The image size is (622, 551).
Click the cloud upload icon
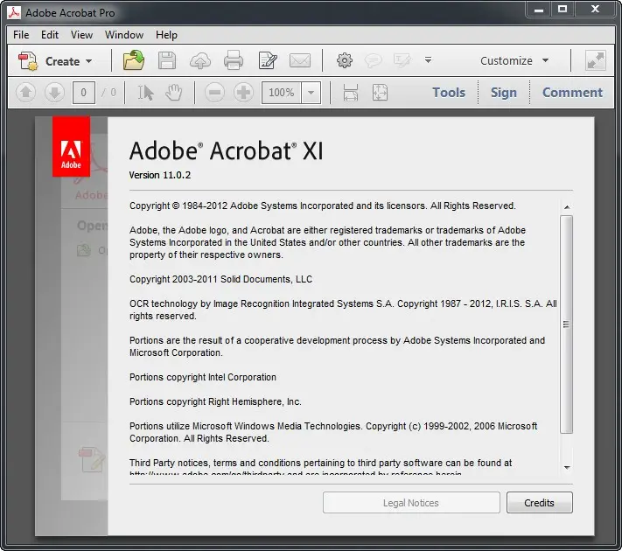[200, 60]
